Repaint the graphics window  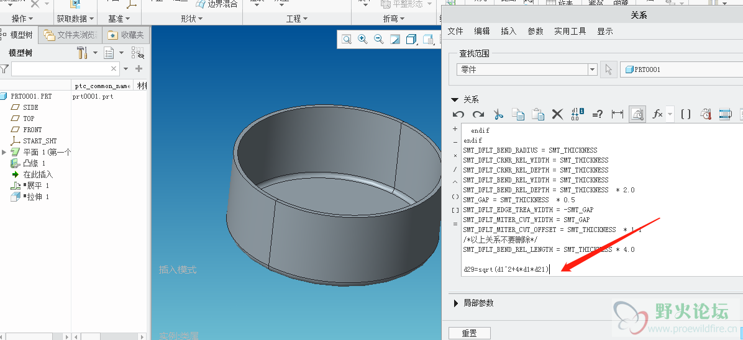pos(395,39)
